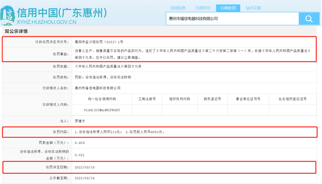Viewport: 322px width, 184px height.
Task: Click the XYHZ.HUIZHOU.GOV.CN URL text
Action: [46, 22]
